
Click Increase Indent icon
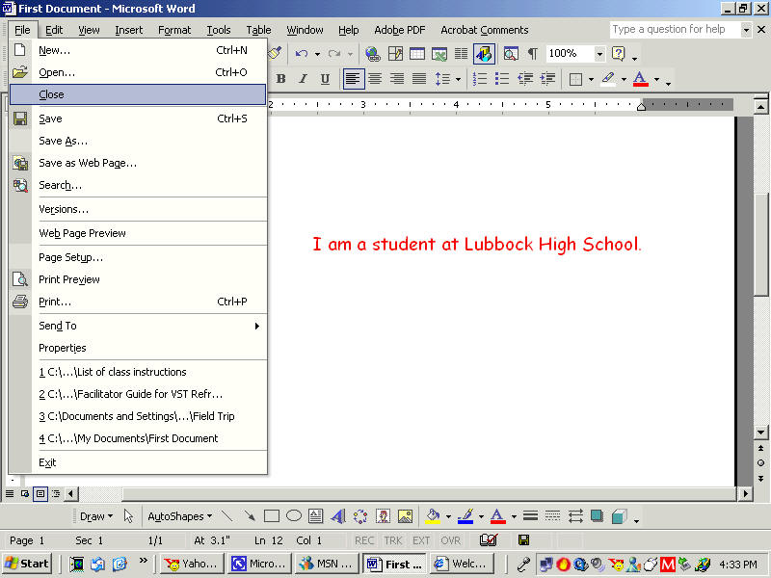[x=547, y=79]
